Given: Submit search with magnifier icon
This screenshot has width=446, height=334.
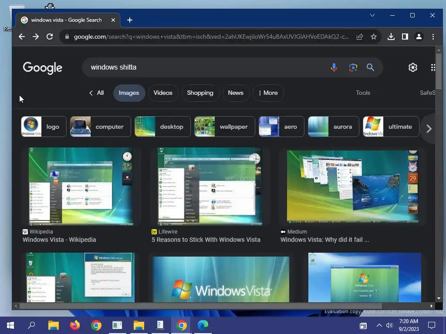Looking at the screenshot, I should tap(370, 67).
